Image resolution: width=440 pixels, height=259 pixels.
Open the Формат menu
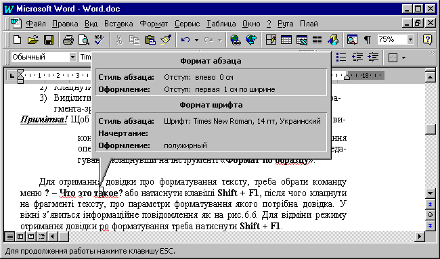click(154, 24)
